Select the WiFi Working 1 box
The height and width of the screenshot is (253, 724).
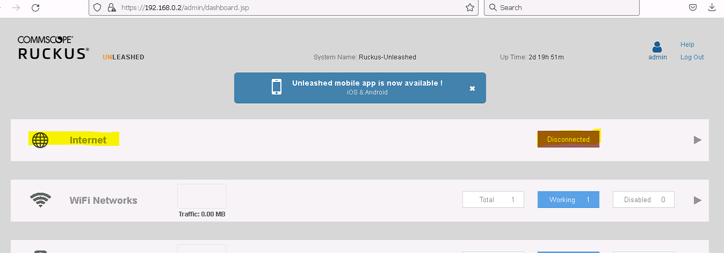pyautogui.click(x=568, y=200)
